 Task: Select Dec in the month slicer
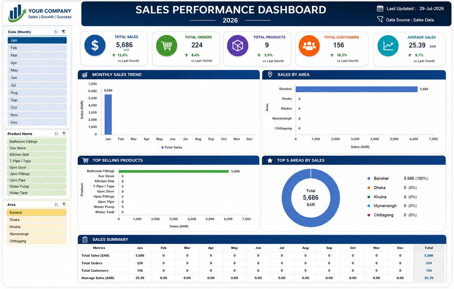point(37,122)
